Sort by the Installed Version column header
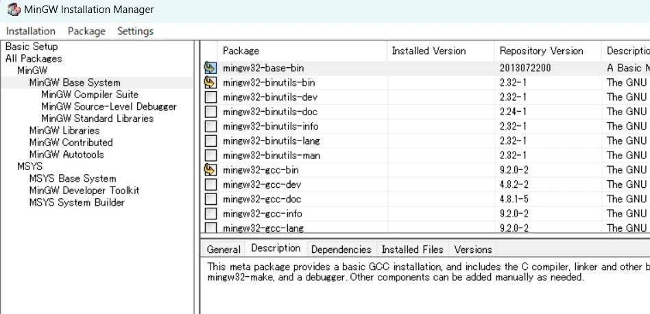This screenshot has width=650, height=314. tap(441, 51)
